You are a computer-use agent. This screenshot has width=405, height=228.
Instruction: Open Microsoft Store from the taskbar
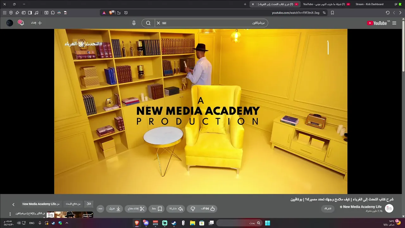pos(202,223)
